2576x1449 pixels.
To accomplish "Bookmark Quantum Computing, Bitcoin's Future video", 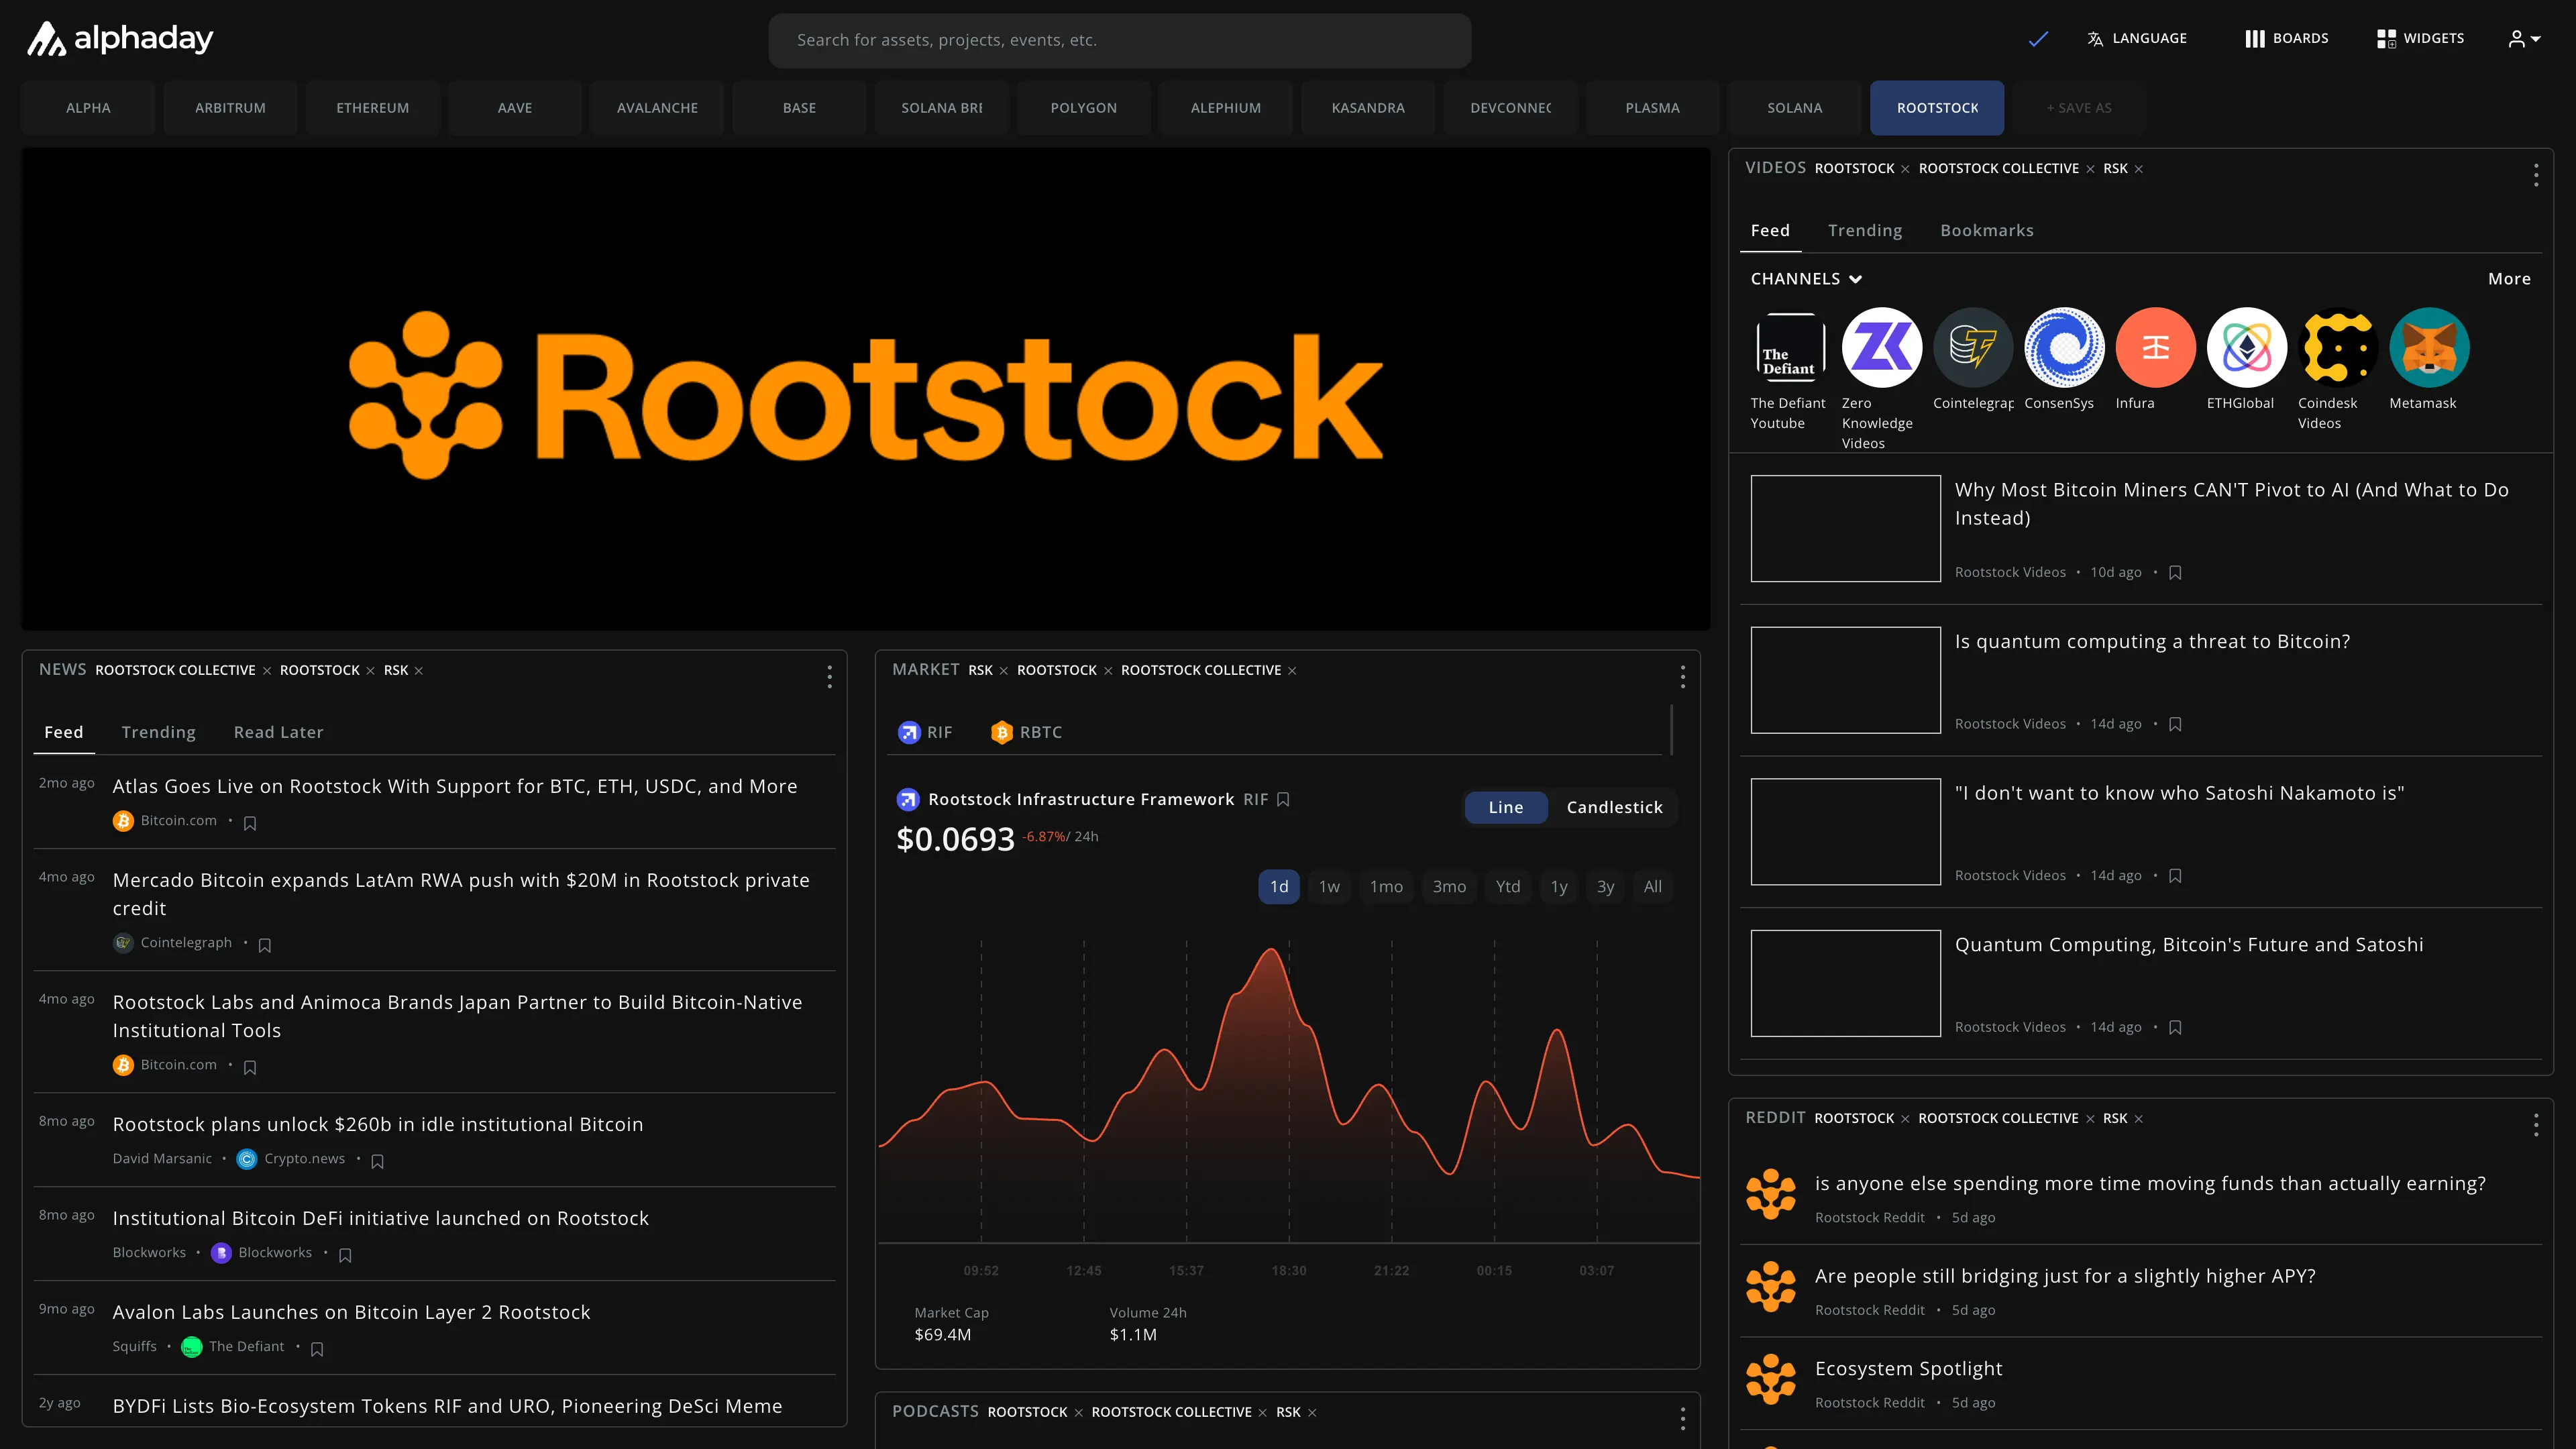I will [2175, 1028].
